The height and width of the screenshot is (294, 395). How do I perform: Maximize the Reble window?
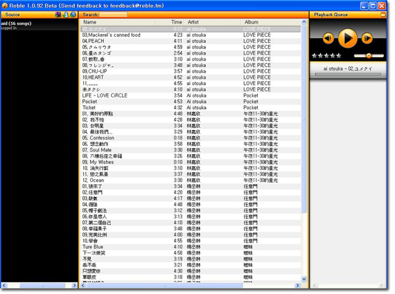tap(373, 6)
